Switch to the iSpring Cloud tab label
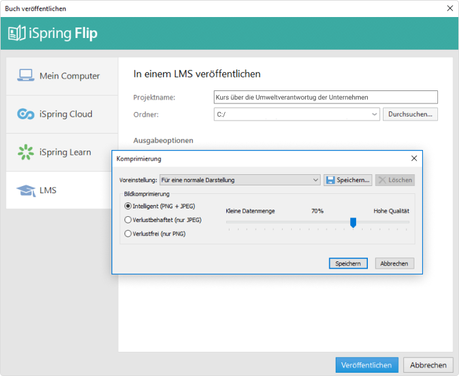 pyautogui.click(x=66, y=114)
